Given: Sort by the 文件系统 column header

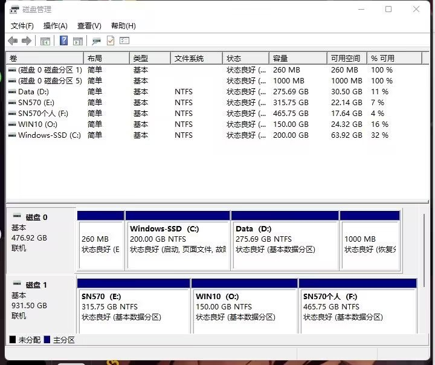Looking at the screenshot, I should [196, 59].
